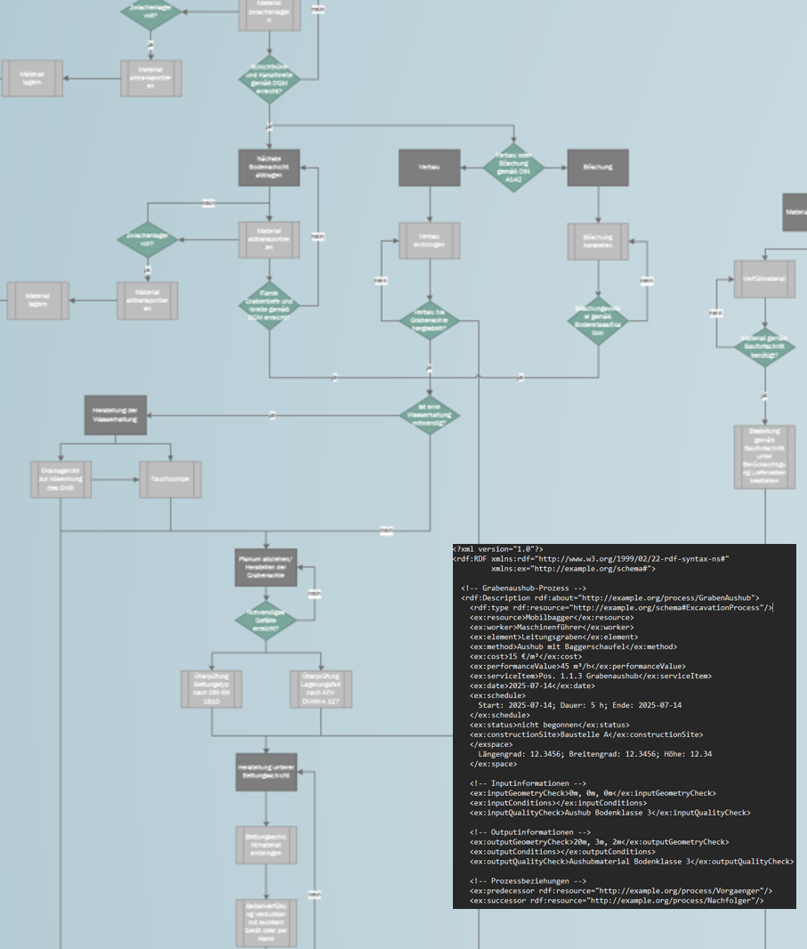Click the ex:predecessor Vorgaenger URL in code

(x=683, y=890)
